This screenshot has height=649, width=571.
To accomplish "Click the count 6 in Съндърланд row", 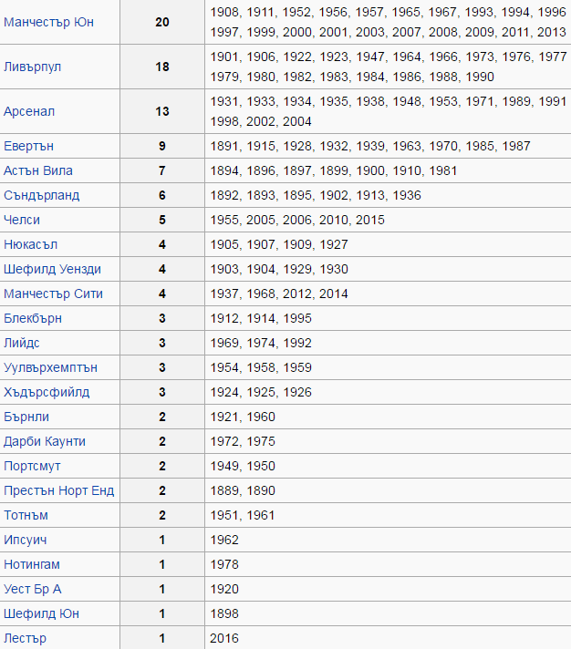I will point(162,195).
